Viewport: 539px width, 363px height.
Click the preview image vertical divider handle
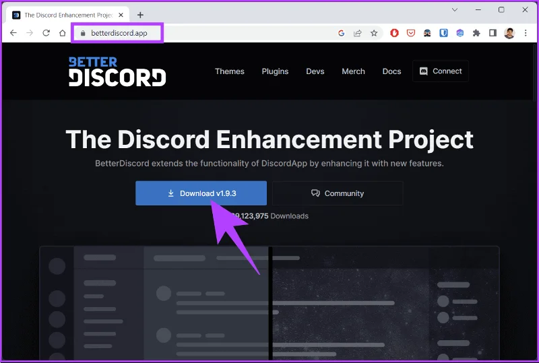coord(271,304)
